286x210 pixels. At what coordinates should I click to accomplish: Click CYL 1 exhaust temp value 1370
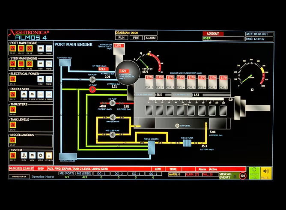click(x=149, y=78)
